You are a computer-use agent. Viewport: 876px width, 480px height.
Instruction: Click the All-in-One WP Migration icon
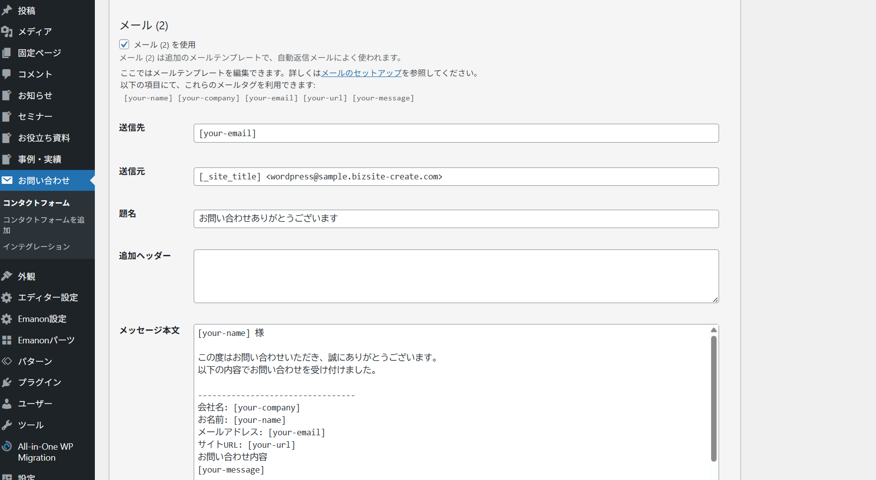(7, 446)
